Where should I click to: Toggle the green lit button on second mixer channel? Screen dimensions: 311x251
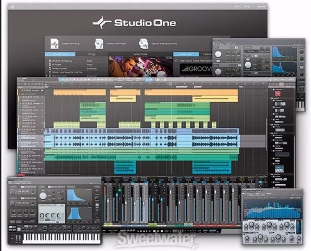coord(119,189)
